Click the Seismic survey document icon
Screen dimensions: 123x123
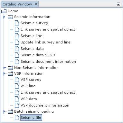point(17,23)
